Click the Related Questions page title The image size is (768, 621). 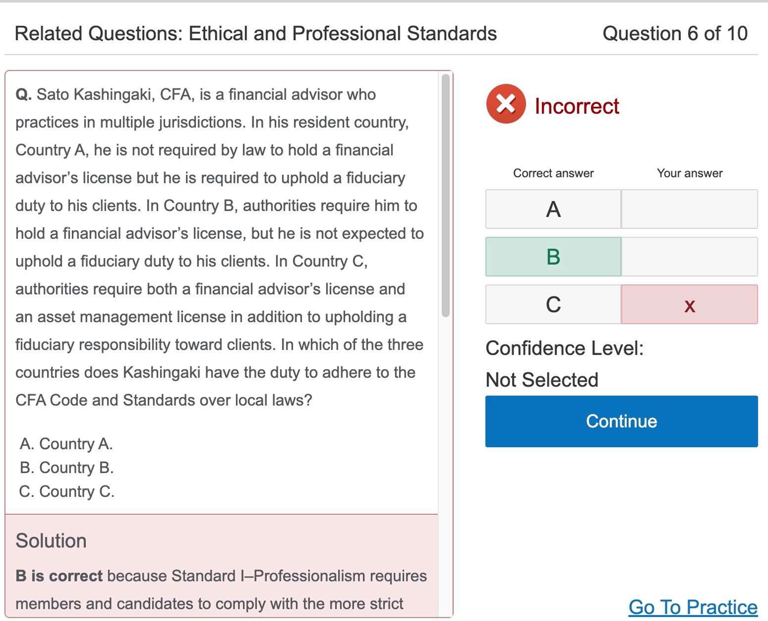pyautogui.click(x=256, y=34)
